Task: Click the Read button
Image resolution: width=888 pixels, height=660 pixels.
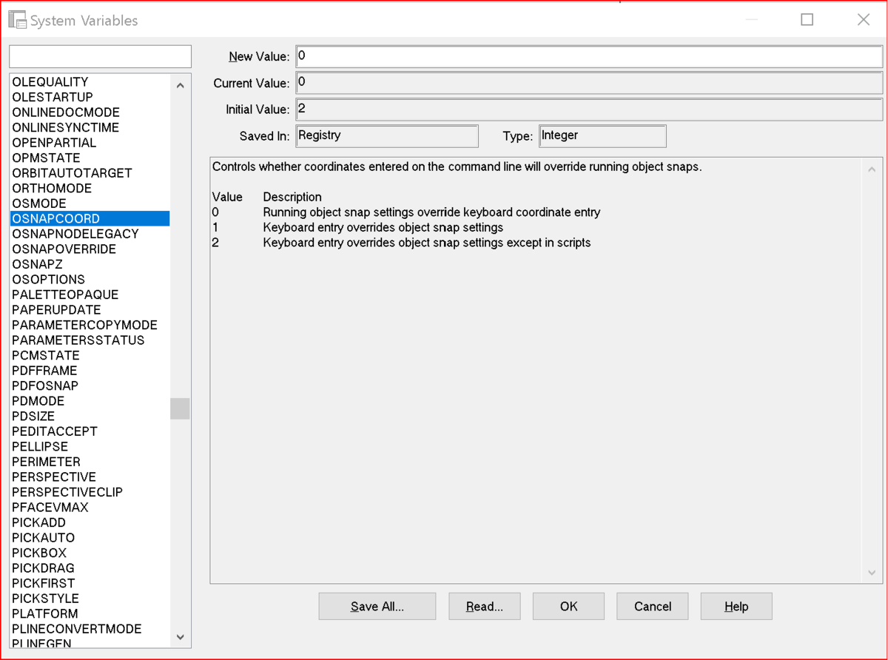Action: pos(485,606)
